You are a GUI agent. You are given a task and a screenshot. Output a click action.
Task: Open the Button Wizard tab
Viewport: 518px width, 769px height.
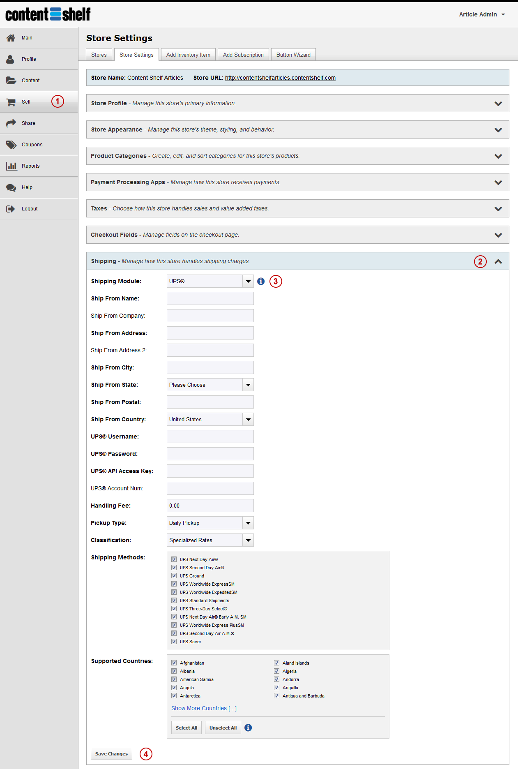click(x=293, y=55)
